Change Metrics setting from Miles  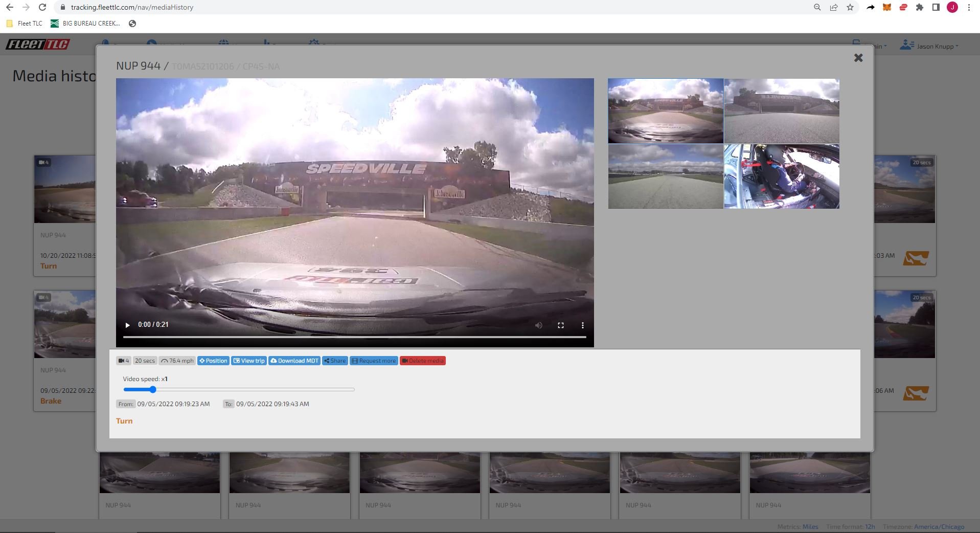click(x=810, y=527)
